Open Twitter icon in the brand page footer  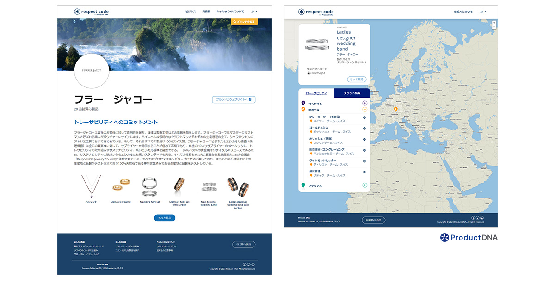[x=248, y=265]
